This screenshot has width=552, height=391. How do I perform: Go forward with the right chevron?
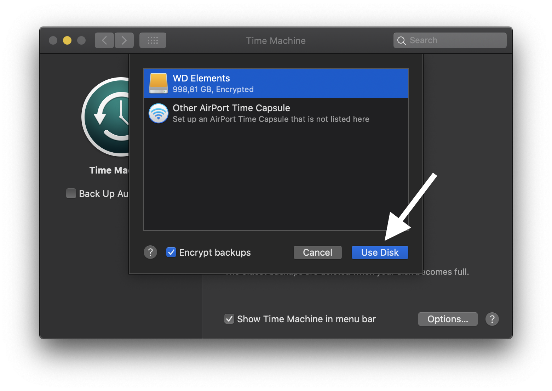pos(124,40)
